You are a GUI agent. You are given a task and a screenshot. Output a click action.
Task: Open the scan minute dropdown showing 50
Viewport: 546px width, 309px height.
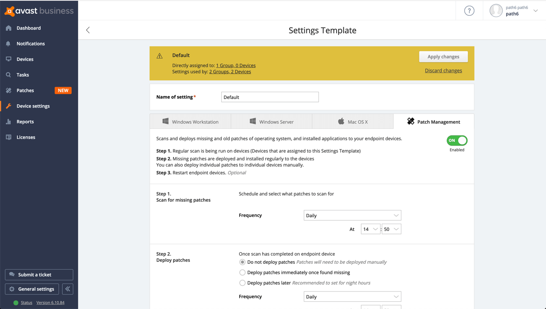[x=391, y=229]
